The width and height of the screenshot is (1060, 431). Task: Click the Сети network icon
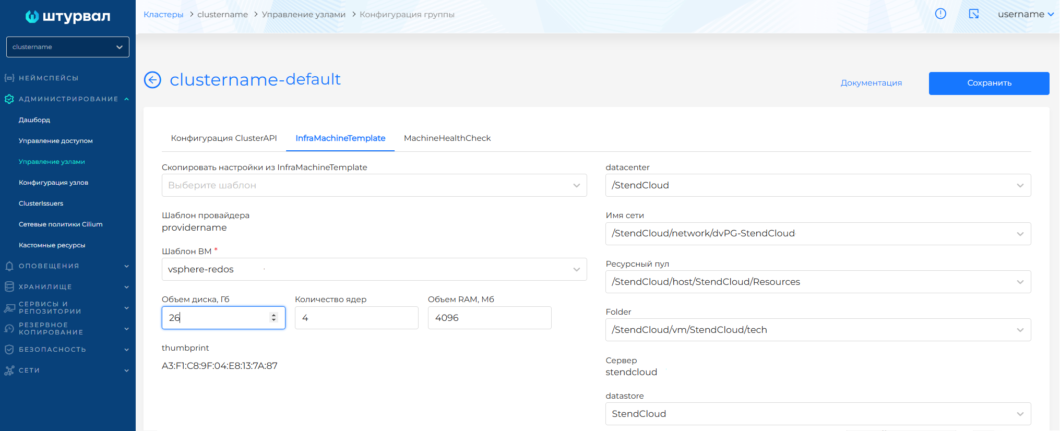coord(9,370)
